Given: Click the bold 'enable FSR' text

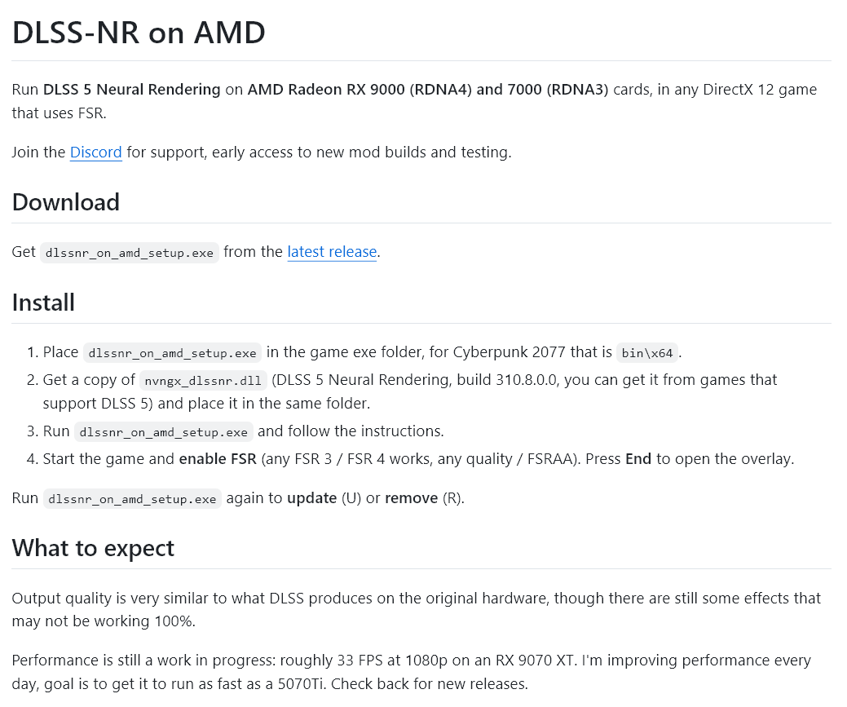Looking at the screenshot, I should pyautogui.click(x=218, y=459).
